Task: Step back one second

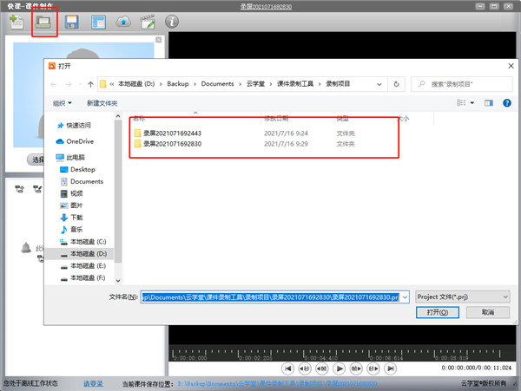Action: point(305,368)
